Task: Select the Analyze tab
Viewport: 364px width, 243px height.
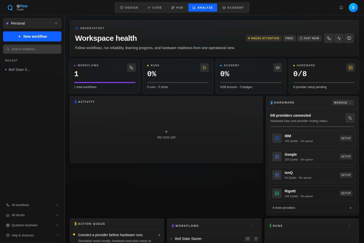Action: pos(203,8)
